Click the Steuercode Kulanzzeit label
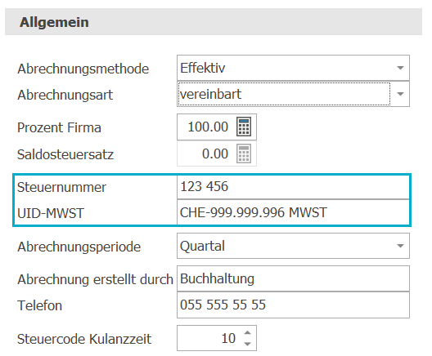 pos(84,339)
